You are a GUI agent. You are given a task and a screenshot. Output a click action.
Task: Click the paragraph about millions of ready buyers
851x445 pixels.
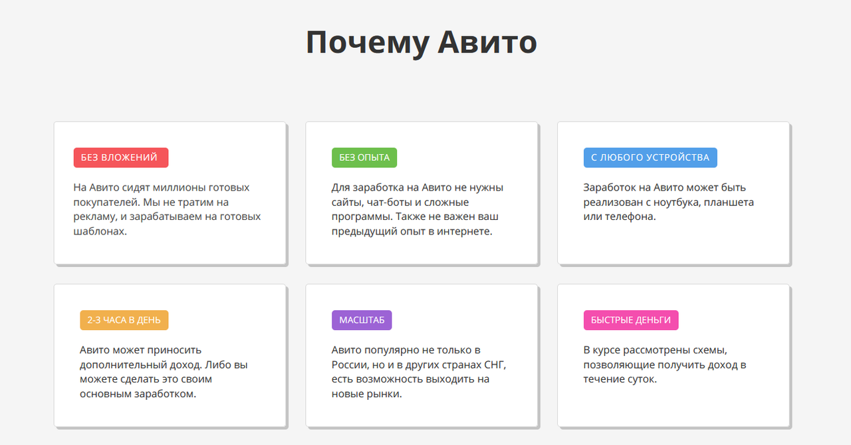(167, 209)
